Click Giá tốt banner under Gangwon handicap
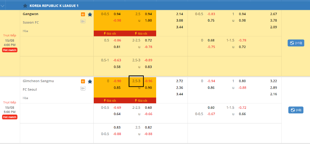 click(x=110, y=34)
